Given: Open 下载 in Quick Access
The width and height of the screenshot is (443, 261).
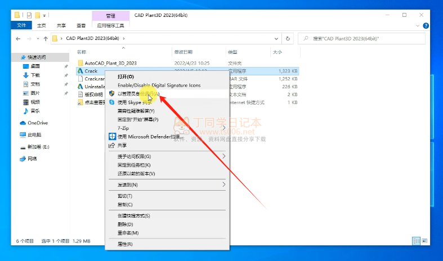Looking at the screenshot, I should 35,75.
